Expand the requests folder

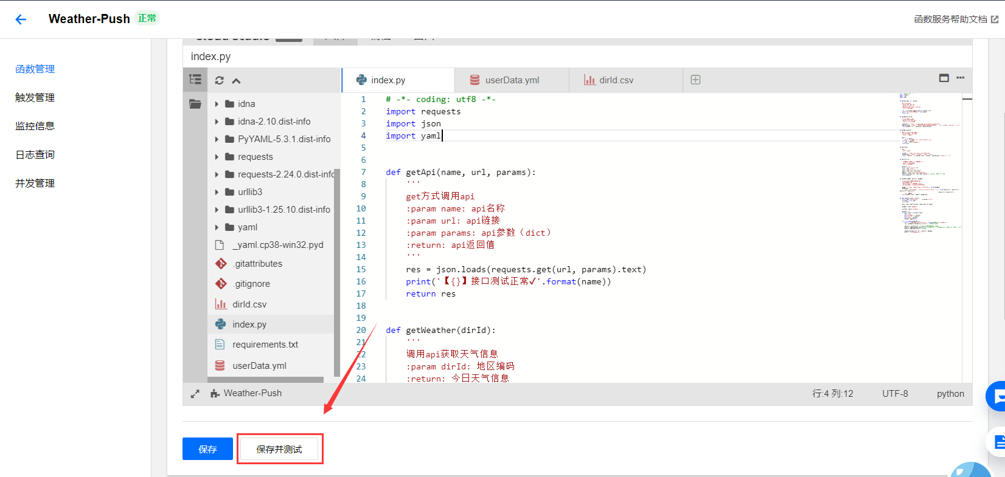[x=217, y=157]
